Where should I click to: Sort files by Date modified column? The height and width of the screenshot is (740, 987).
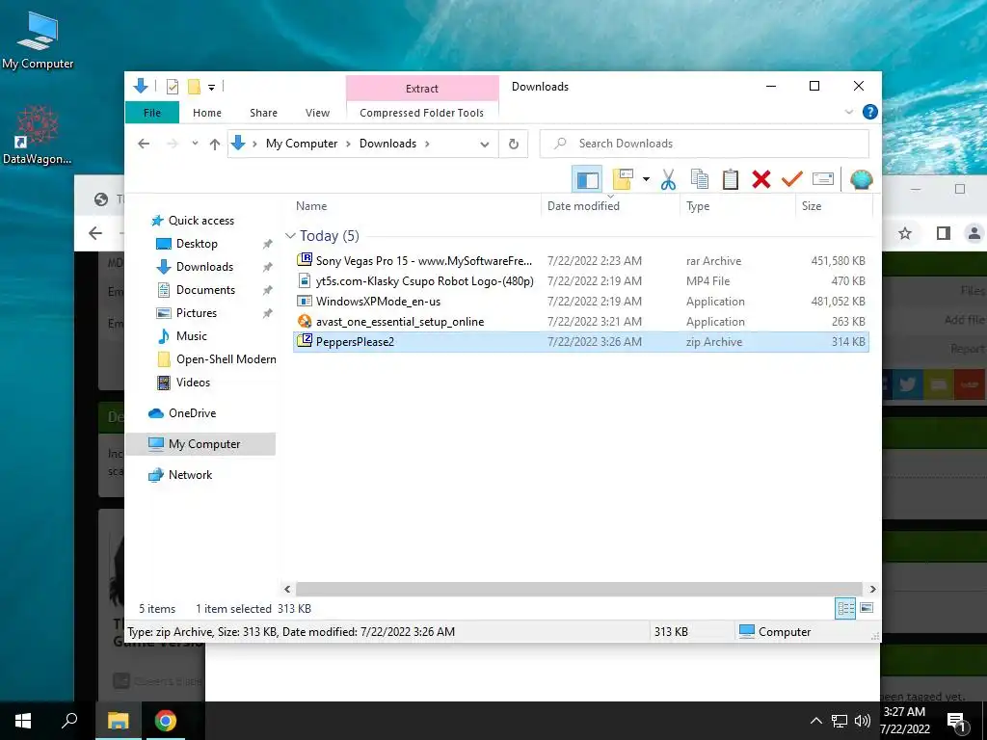click(x=610, y=206)
